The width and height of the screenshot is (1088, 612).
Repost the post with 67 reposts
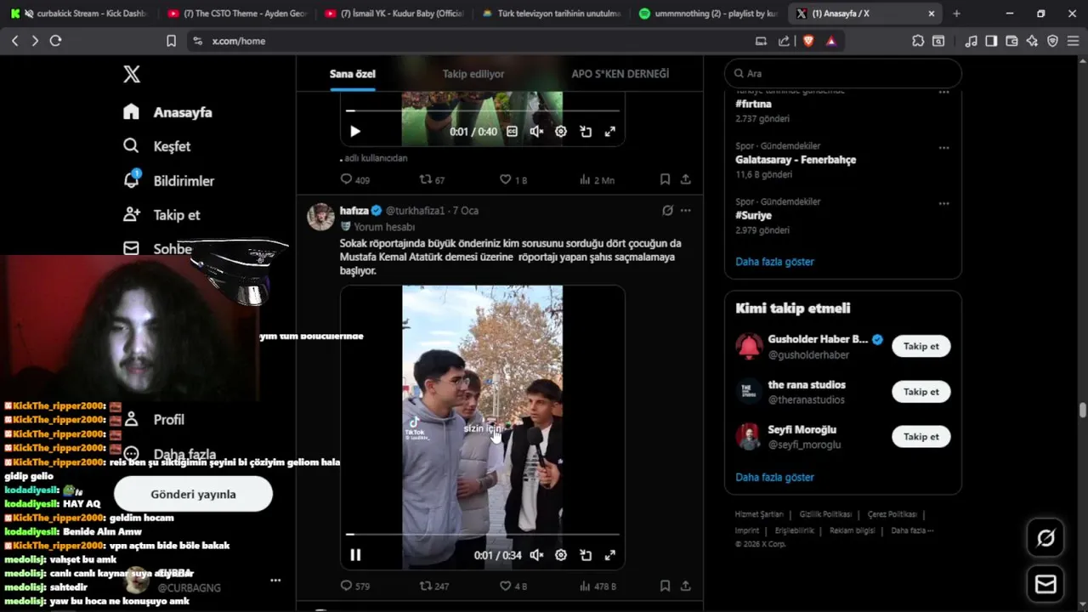tap(432, 179)
